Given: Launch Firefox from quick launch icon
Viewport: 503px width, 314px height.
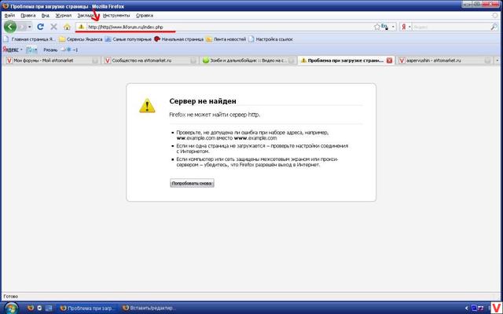Looking at the screenshot, I should click(31, 308).
